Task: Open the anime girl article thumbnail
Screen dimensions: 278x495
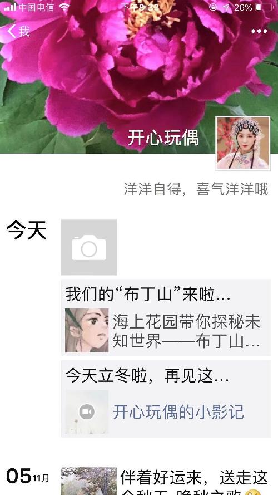Action: pos(87,330)
